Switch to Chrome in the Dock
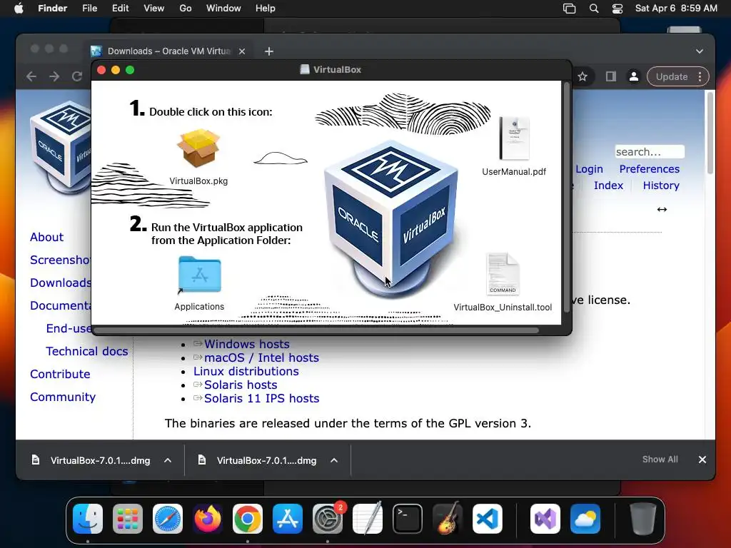731x548 pixels. (x=248, y=519)
